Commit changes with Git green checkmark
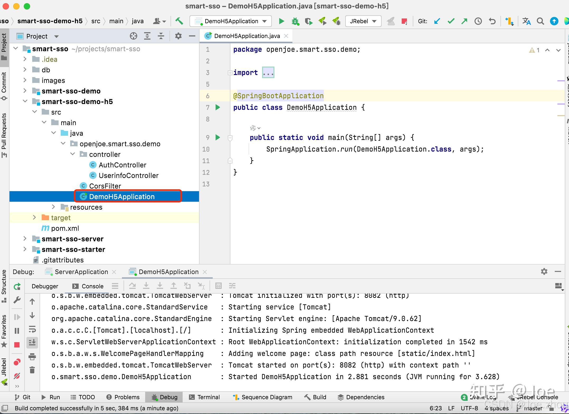Viewport: 569px width, 414px height. pos(451,21)
